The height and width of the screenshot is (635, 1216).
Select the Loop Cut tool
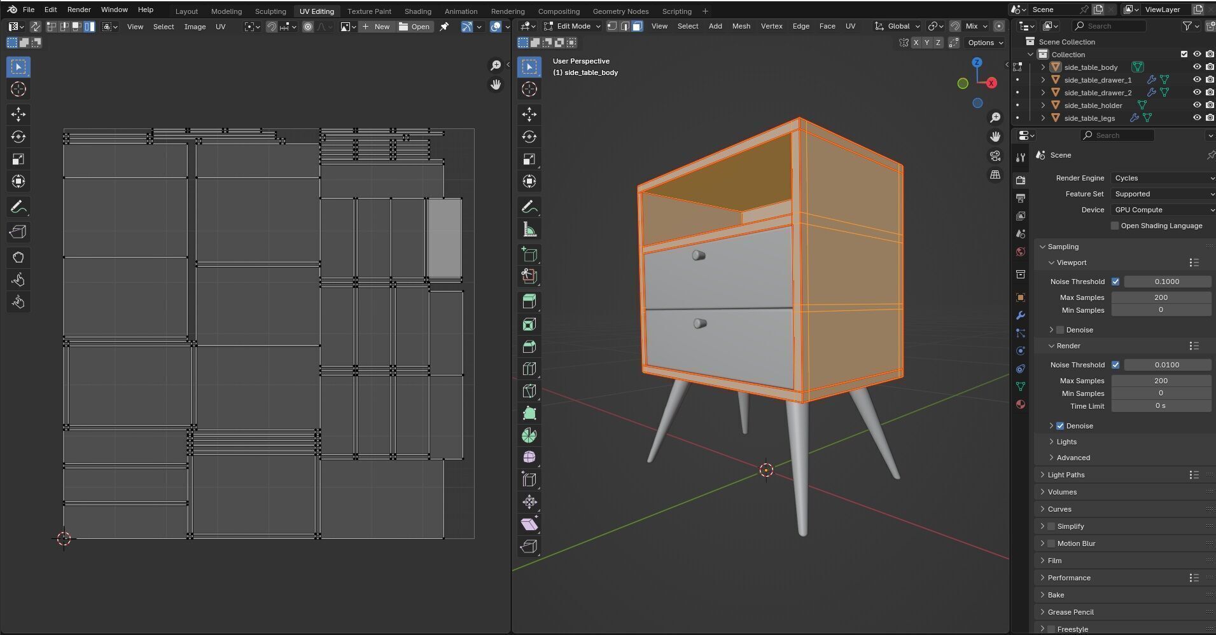coord(529,369)
